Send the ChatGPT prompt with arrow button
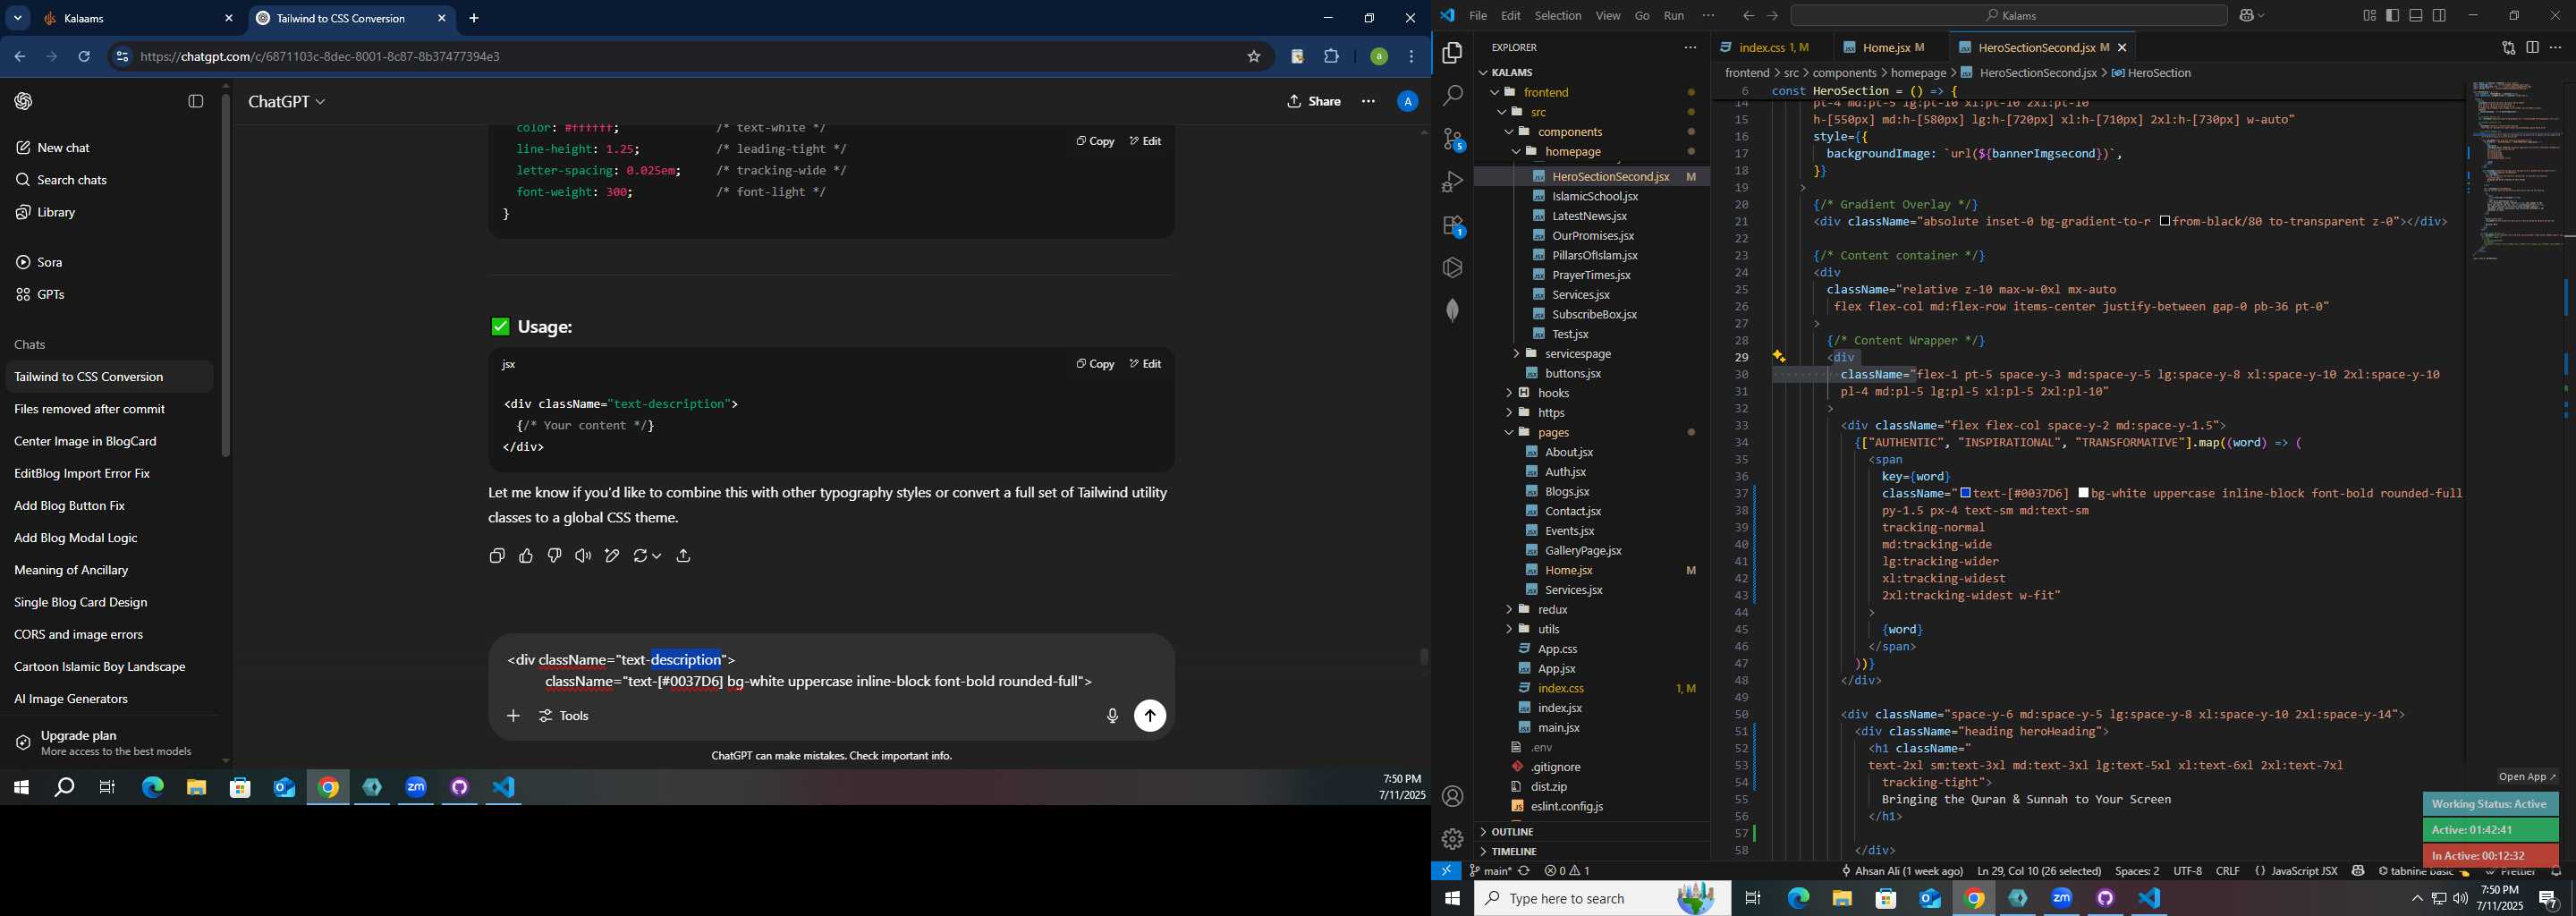Image resolution: width=2576 pixels, height=916 pixels. pyautogui.click(x=1150, y=716)
